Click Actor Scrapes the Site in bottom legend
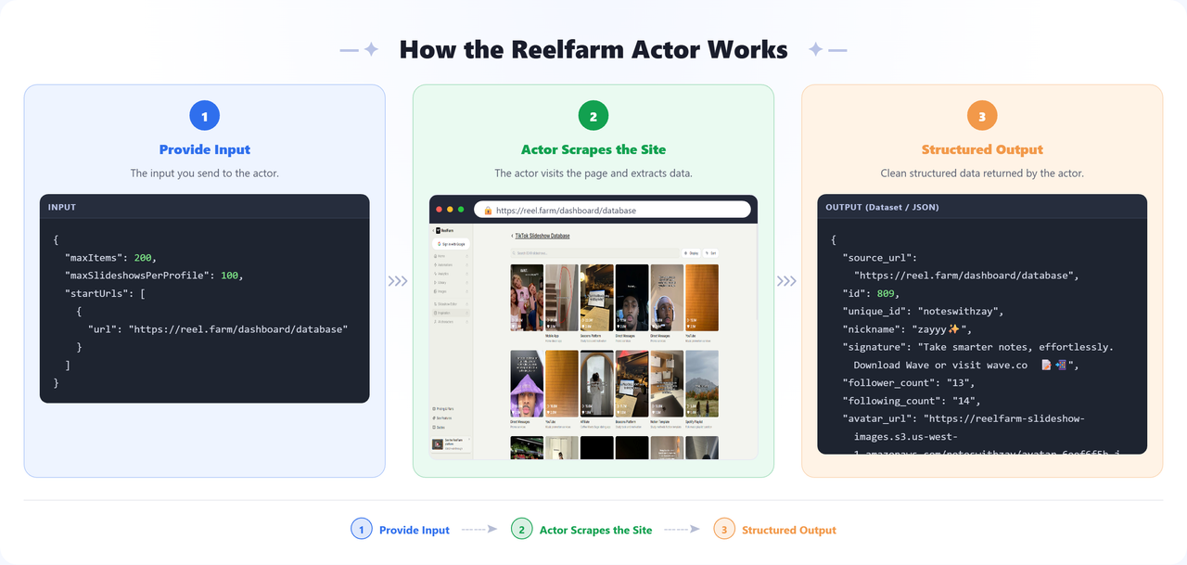1187x565 pixels. (x=595, y=530)
